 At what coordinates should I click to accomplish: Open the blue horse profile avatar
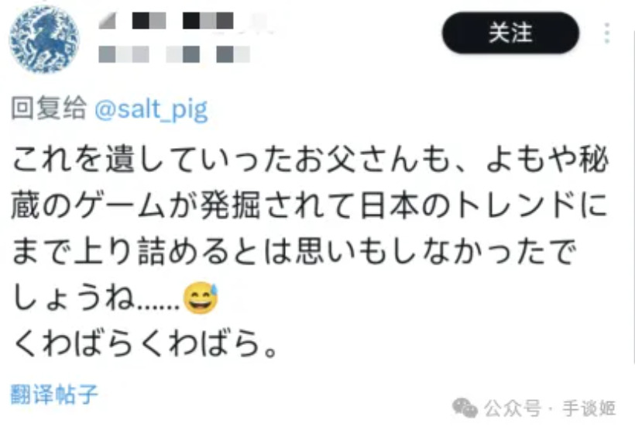point(44,40)
